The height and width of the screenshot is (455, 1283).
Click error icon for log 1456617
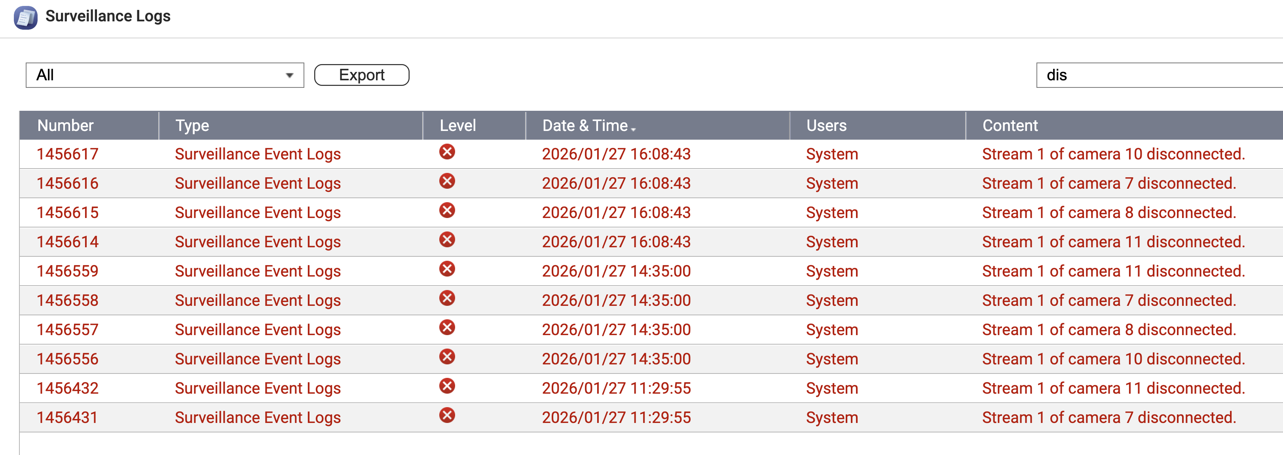[x=447, y=152]
